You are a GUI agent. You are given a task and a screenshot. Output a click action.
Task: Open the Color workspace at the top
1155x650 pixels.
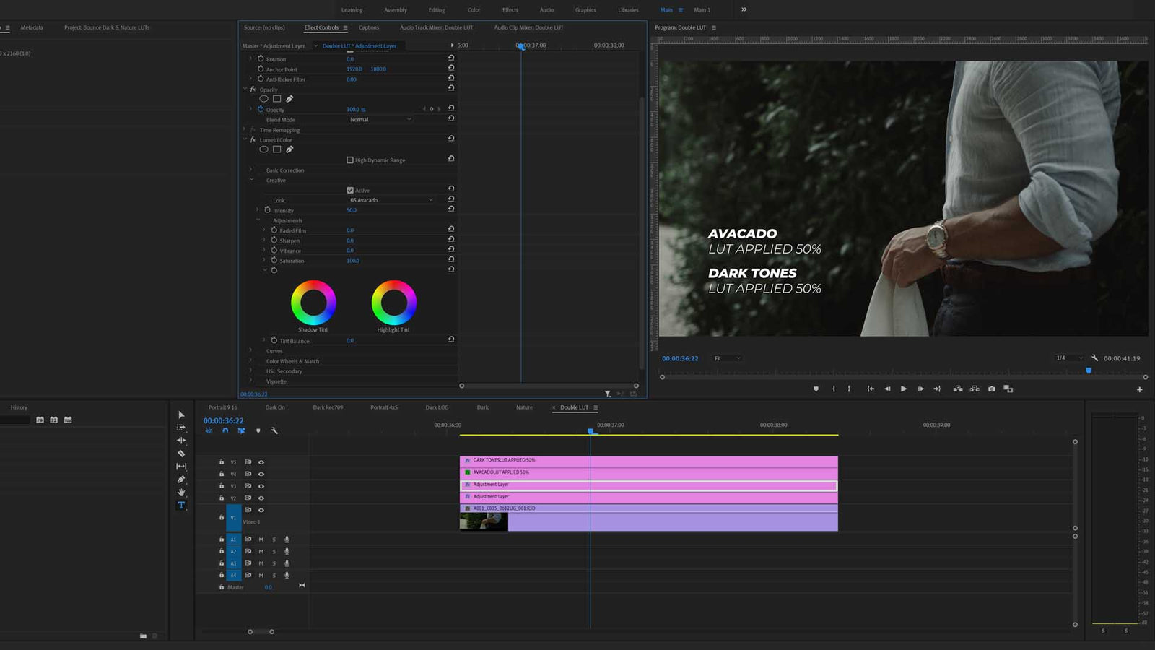pos(474,9)
